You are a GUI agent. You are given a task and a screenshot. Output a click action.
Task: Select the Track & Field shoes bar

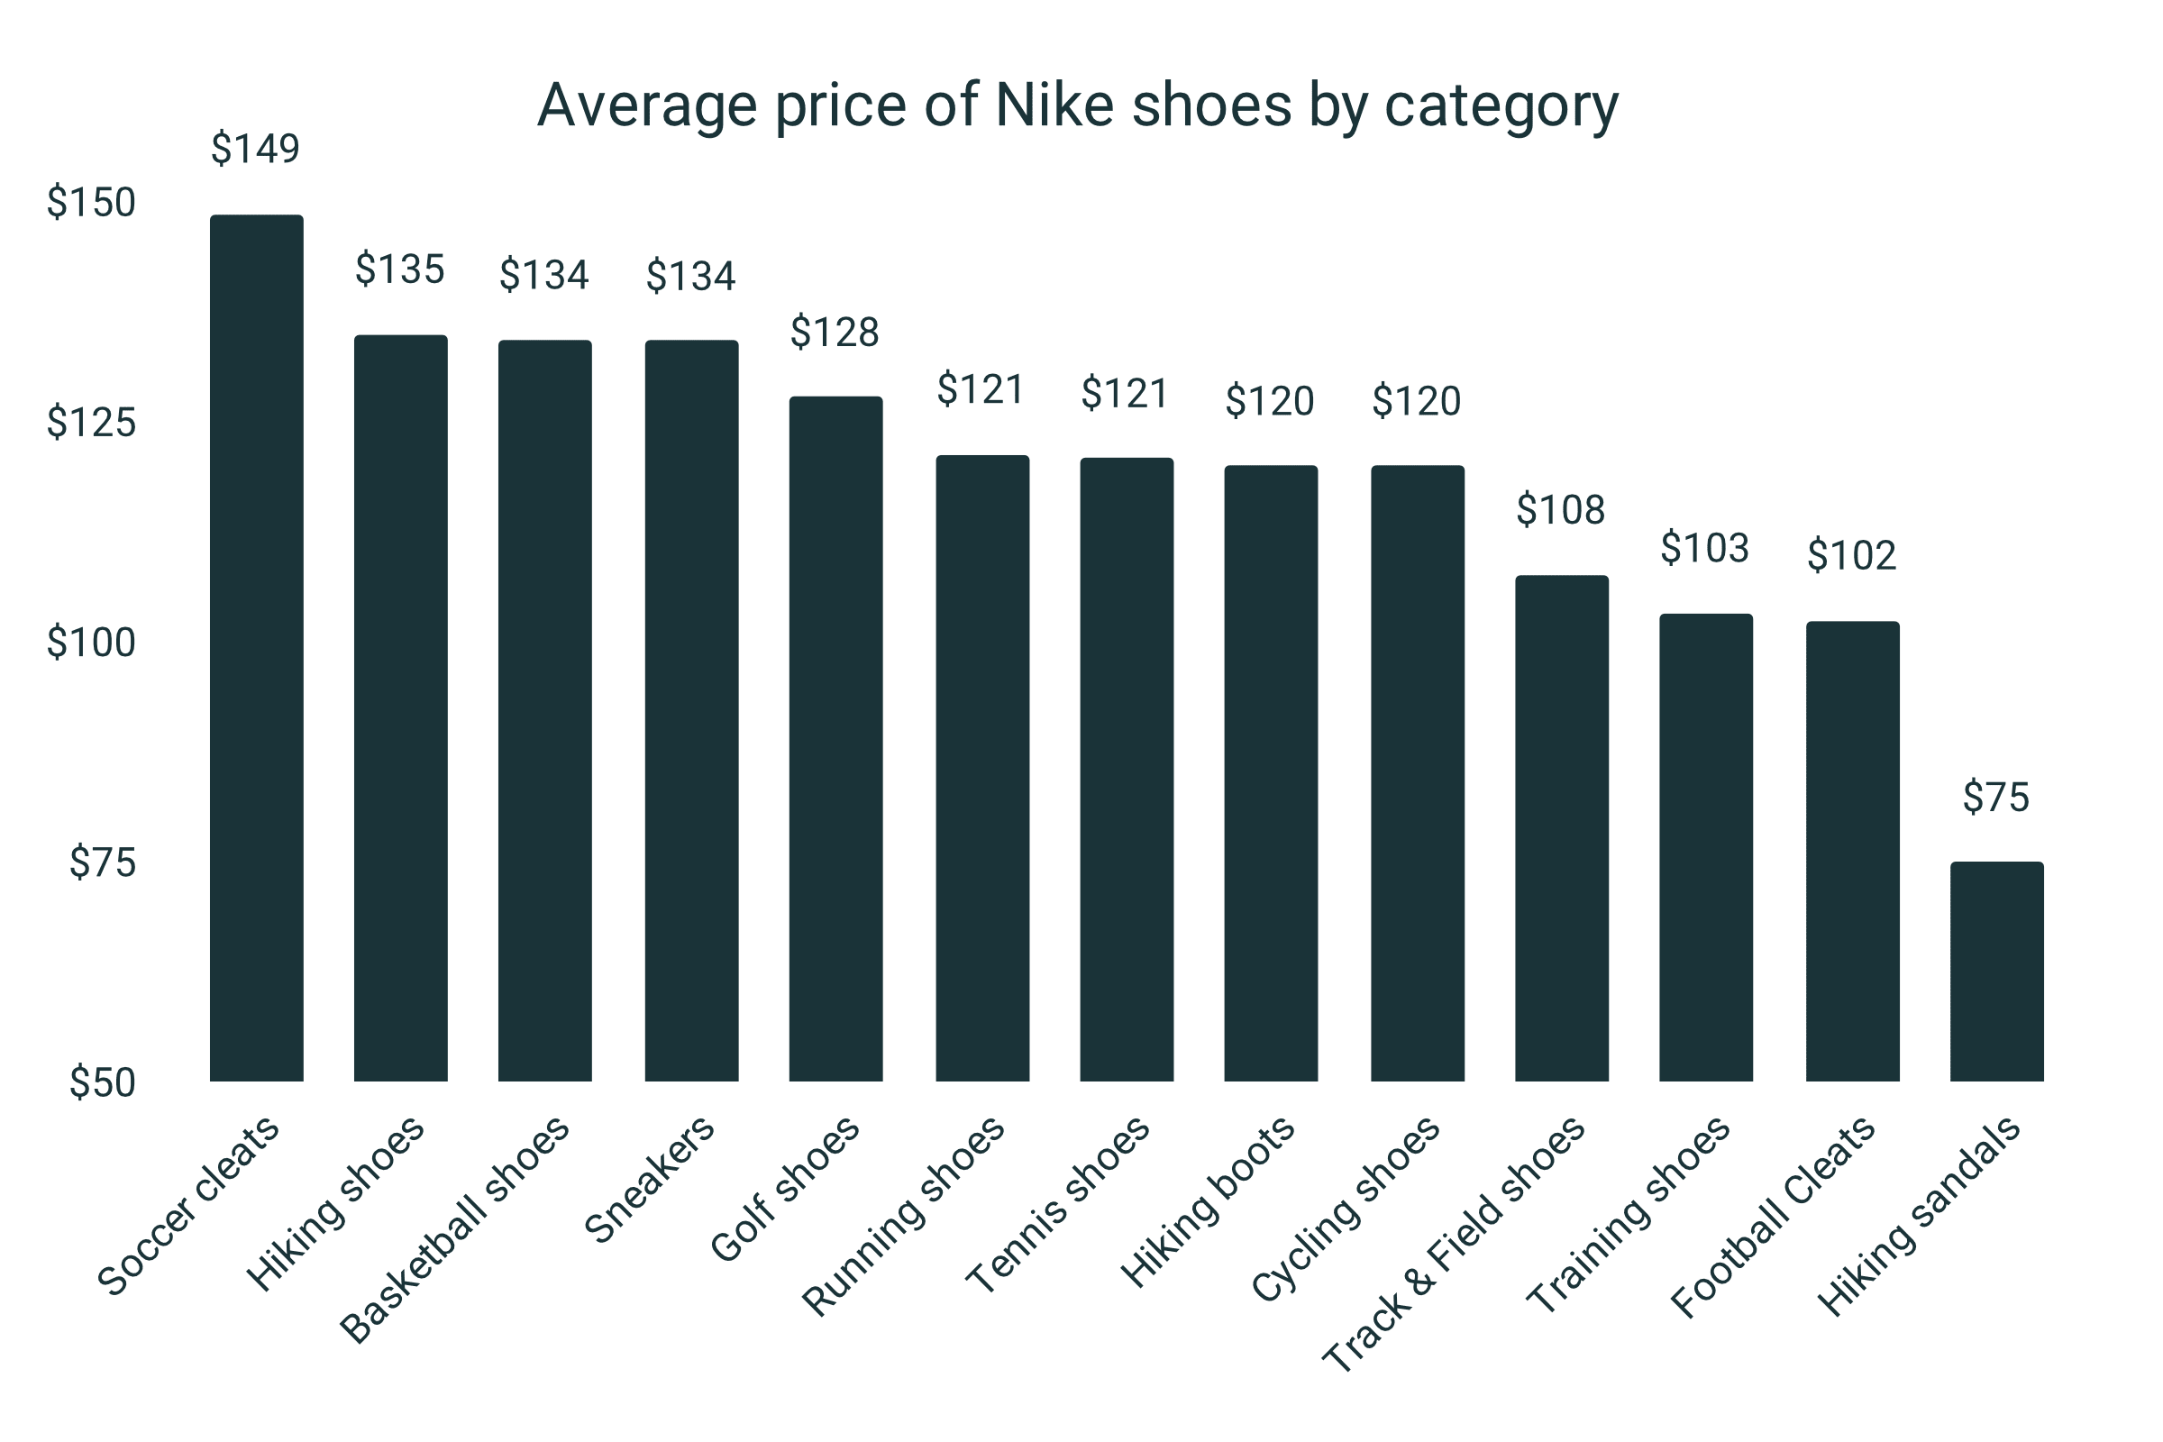point(1562,827)
